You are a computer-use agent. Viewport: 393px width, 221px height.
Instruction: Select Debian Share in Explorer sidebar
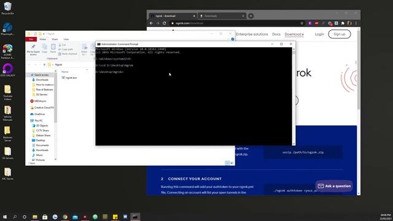pyautogui.click(x=41, y=135)
